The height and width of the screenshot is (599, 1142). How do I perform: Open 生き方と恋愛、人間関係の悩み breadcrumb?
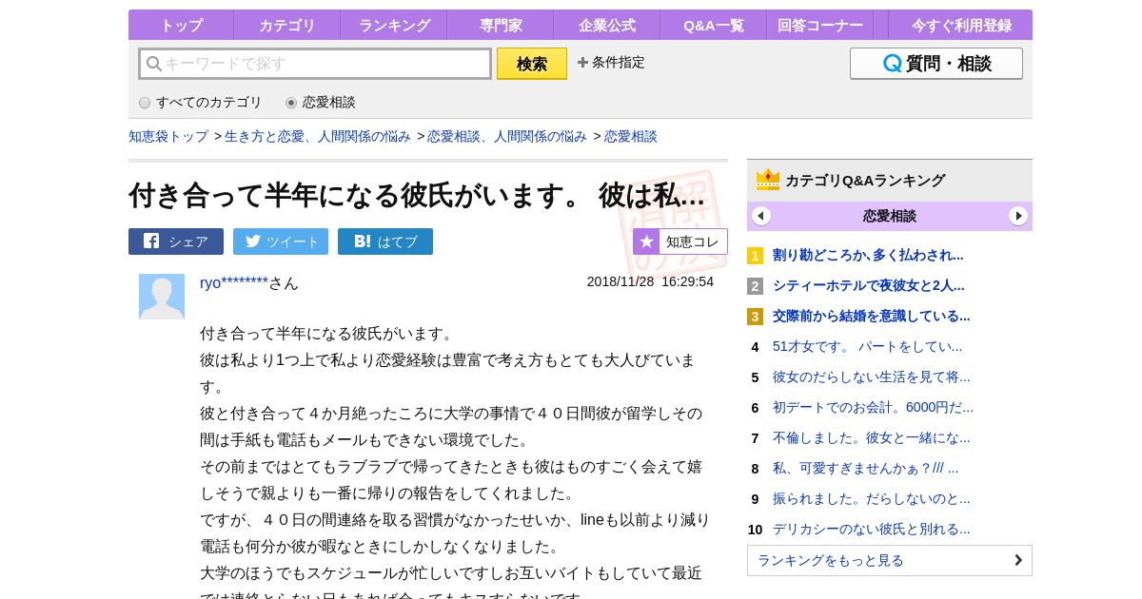tap(318, 136)
